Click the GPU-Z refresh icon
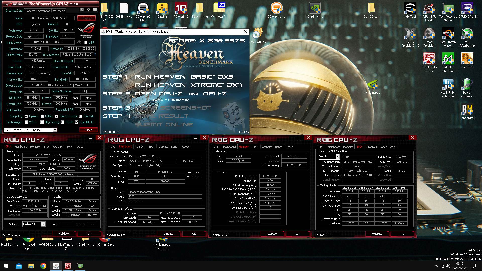This screenshot has width=482, height=271. tap(88, 10)
